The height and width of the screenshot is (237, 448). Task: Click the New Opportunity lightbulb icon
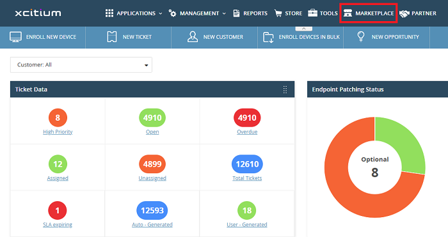point(361,37)
